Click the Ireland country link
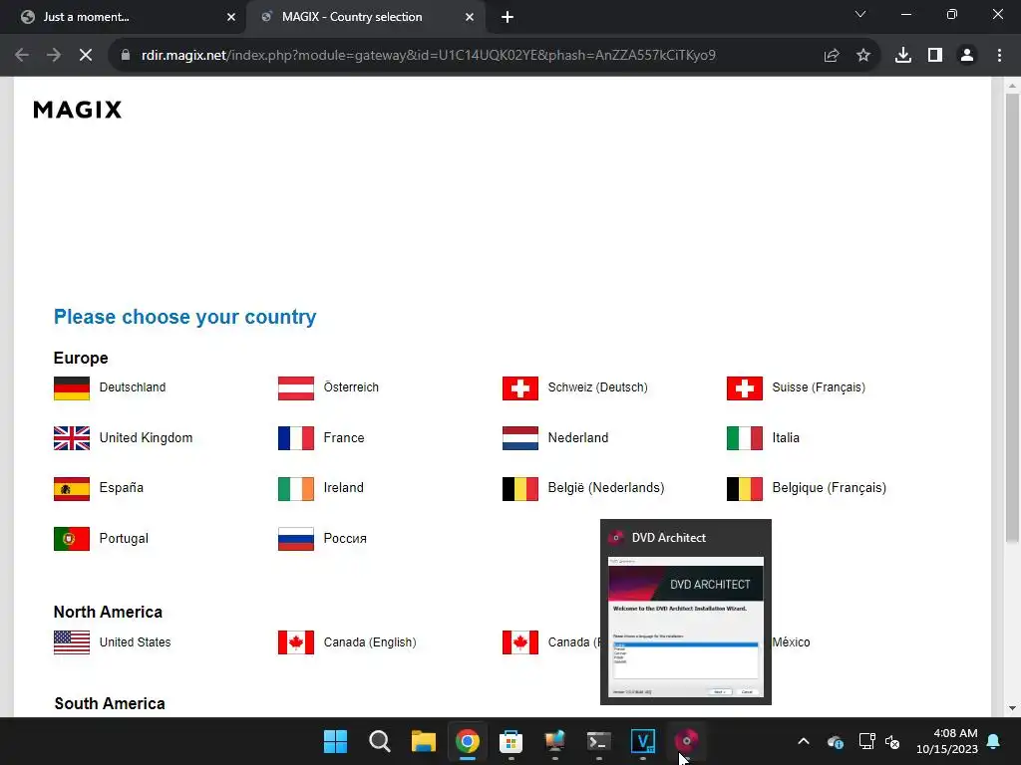Image resolution: width=1021 pixels, height=765 pixels. click(344, 487)
